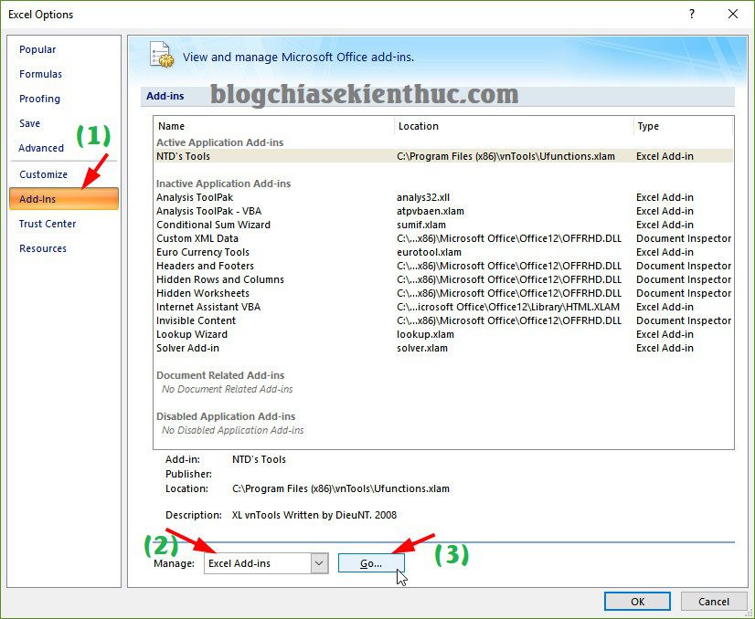Select the Popular settings category
755x619 pixels.
click(x=37, y=49)
